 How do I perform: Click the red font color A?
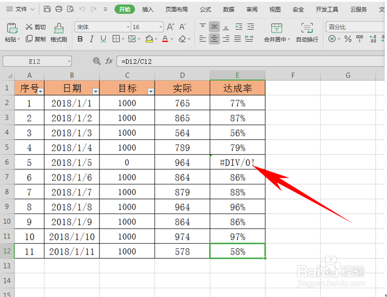point(166,39)
